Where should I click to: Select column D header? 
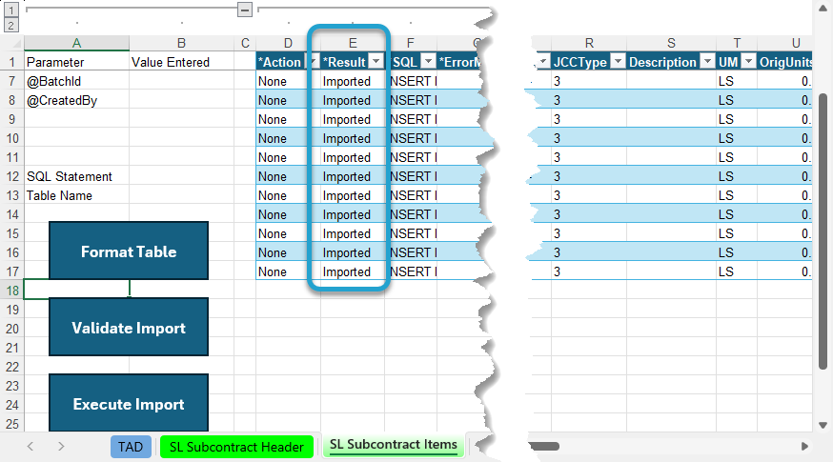click(288, 43)
